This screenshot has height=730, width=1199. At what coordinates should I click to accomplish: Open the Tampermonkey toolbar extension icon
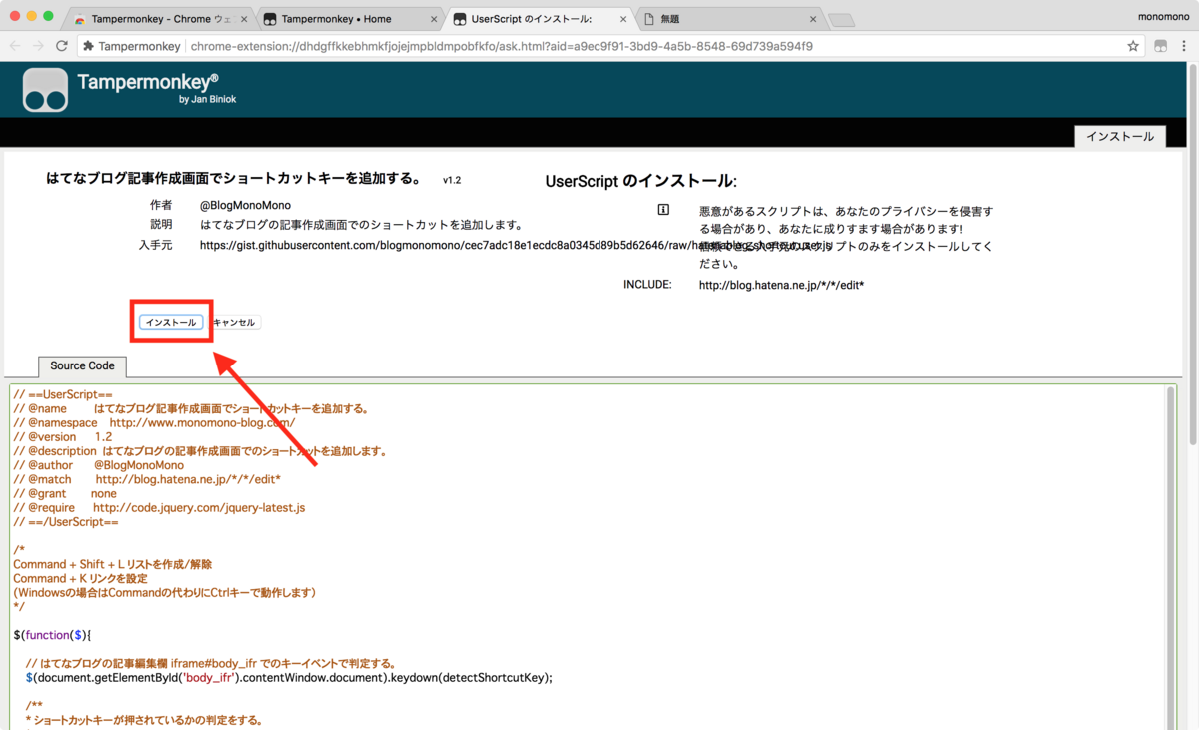coord(1160,46)
